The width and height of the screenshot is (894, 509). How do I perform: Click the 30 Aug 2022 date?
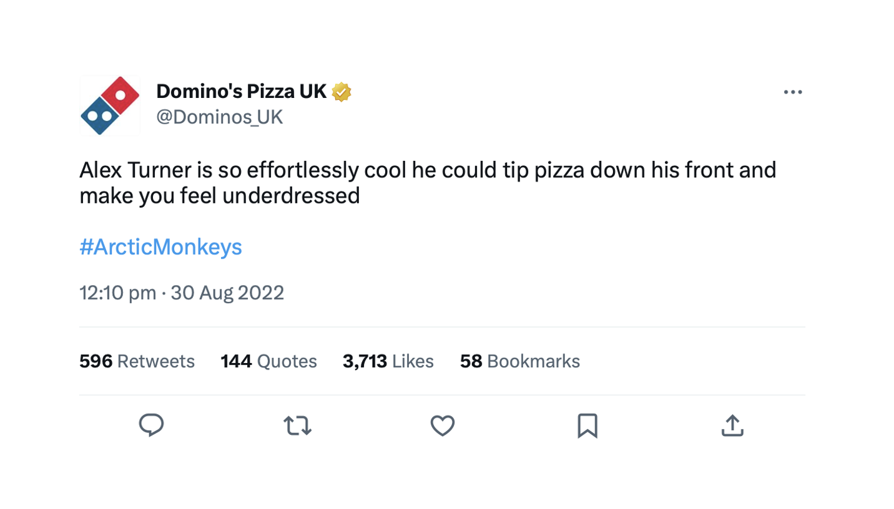(x=227, y=293)
